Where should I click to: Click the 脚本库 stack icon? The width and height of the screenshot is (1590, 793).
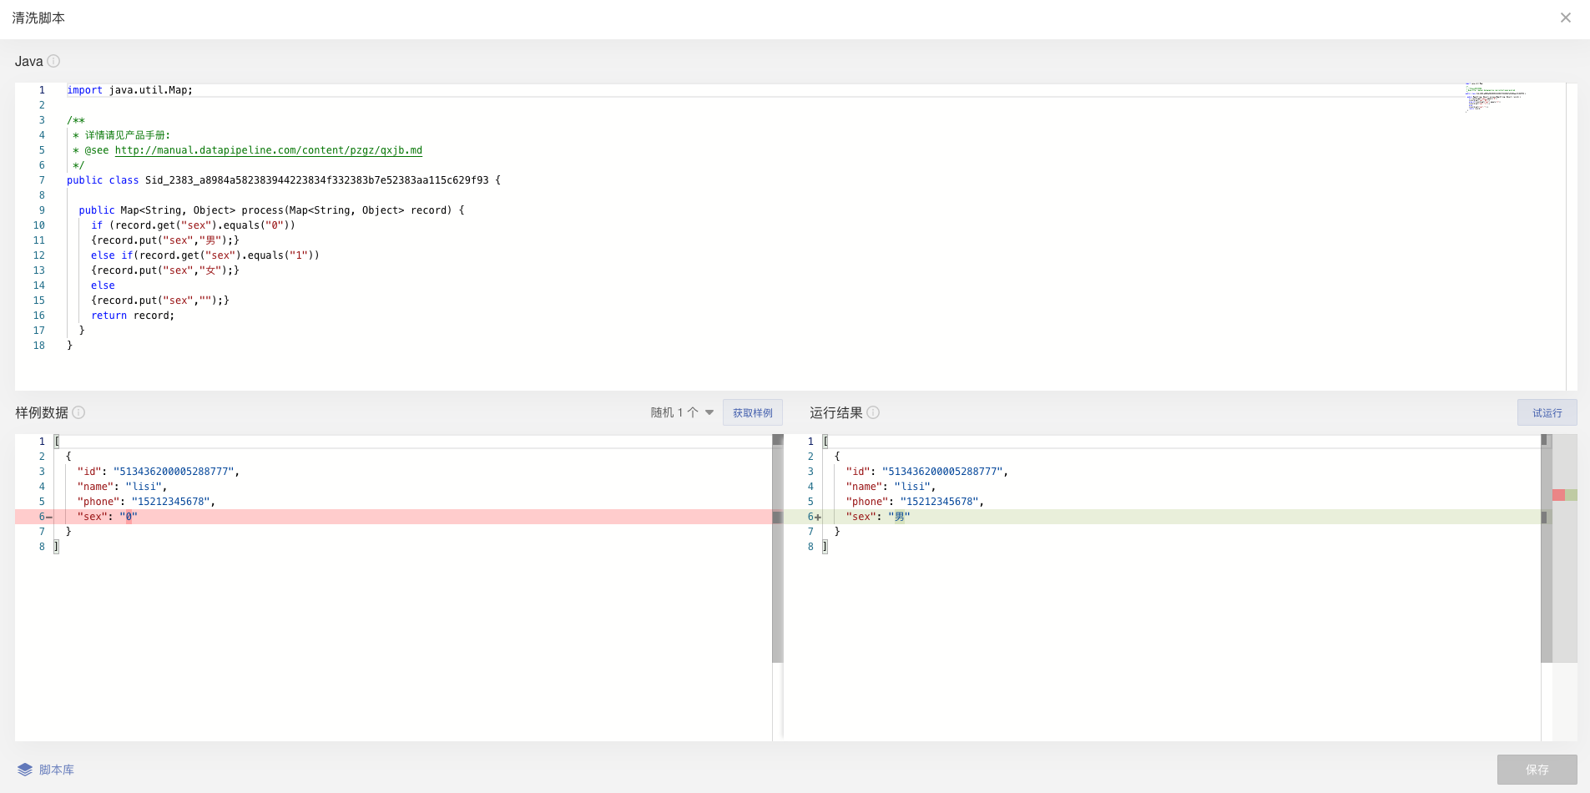25,770
